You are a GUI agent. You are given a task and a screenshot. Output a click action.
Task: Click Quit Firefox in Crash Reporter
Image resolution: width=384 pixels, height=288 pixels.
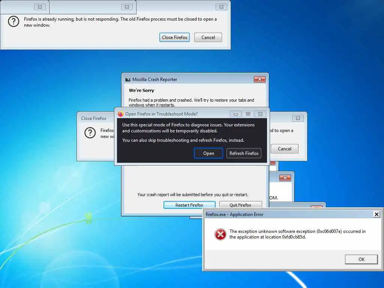(x=240, y=205)
